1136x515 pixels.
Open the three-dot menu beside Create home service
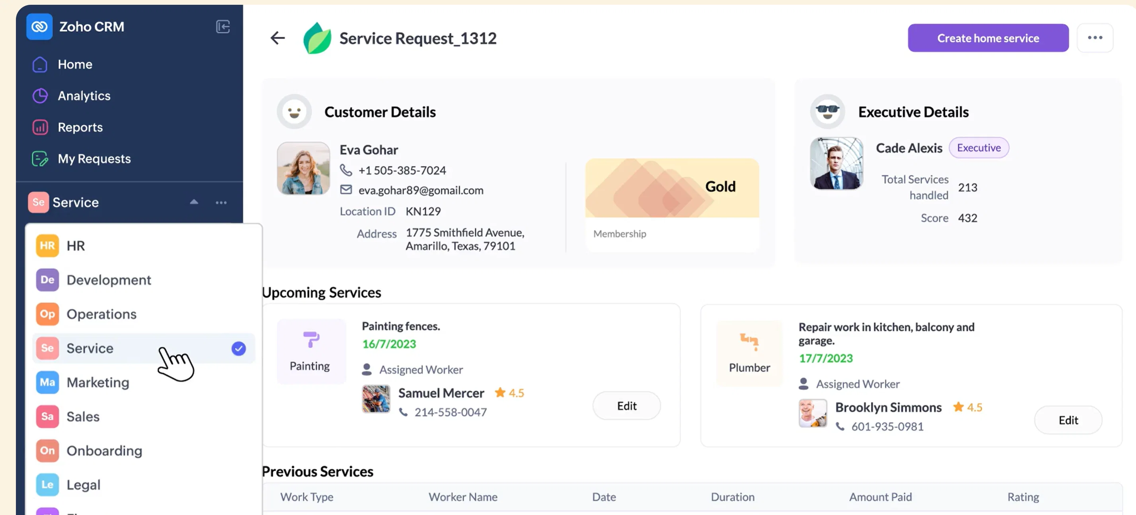click(x=1095, y=38)
